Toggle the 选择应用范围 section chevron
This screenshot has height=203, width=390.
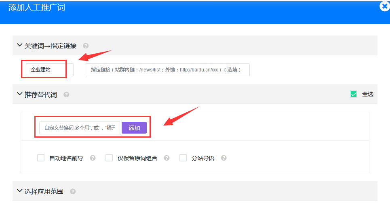[x=19, y=191]
